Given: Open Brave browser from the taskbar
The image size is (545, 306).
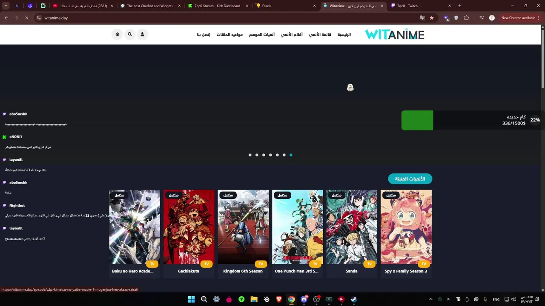Looking at the screenshot, I should click(279, 299).
